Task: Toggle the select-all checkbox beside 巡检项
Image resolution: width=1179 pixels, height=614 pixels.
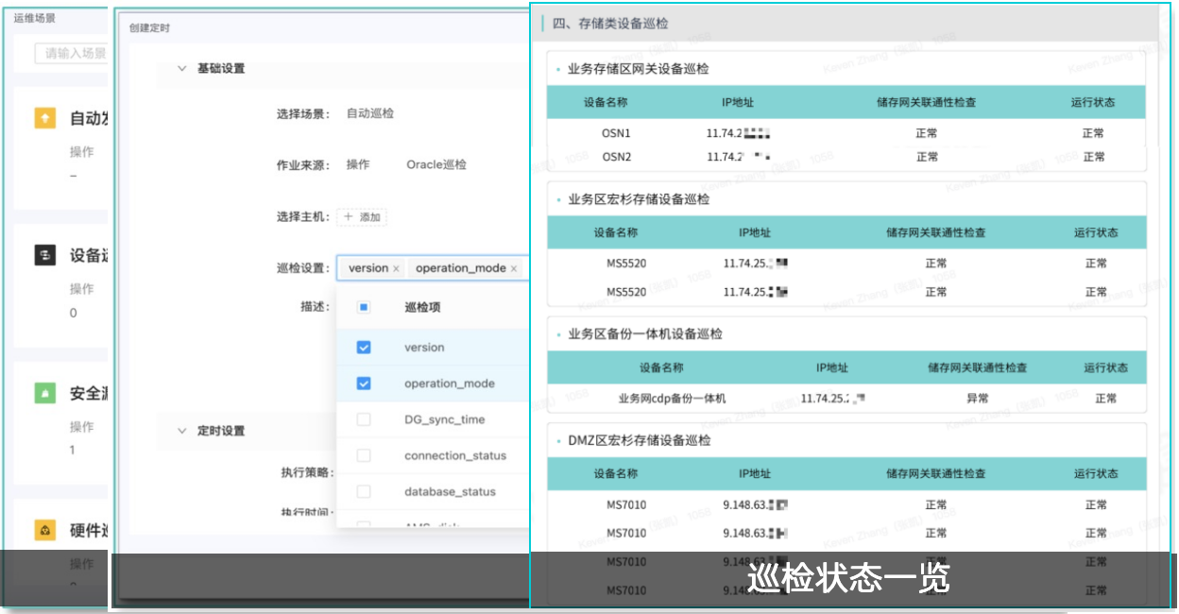Action: pos(364,307)
